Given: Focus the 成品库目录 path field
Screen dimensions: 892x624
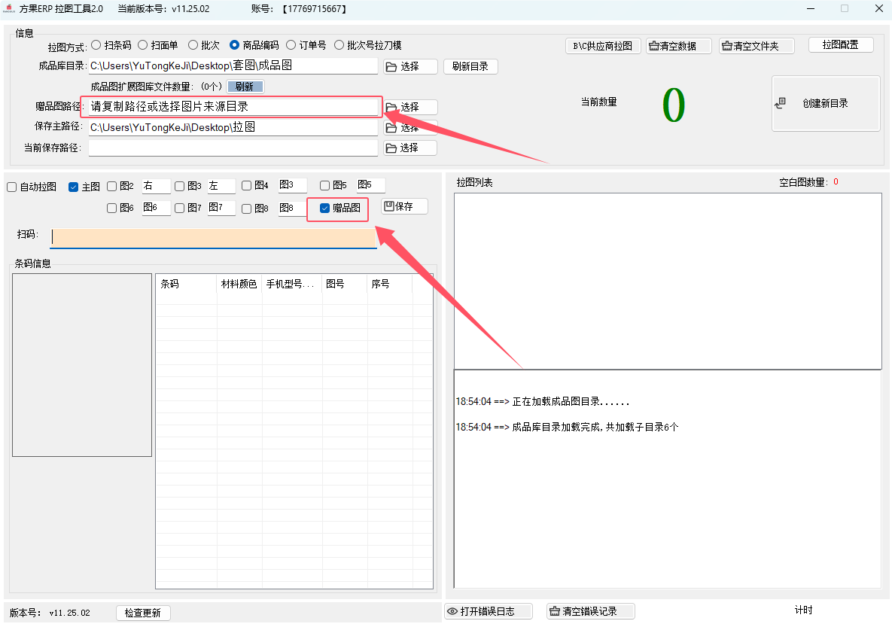Looking at the screenshot, I should point(233,66).
